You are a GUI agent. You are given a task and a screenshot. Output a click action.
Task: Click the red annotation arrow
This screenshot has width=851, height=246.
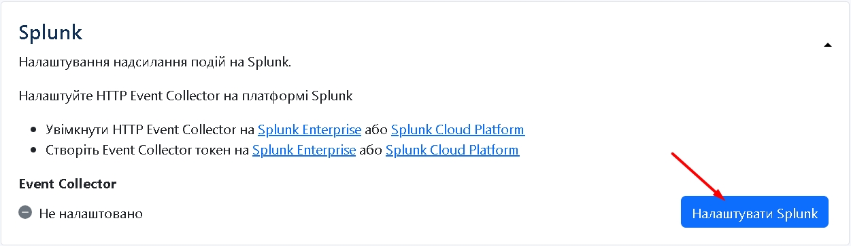699,177
